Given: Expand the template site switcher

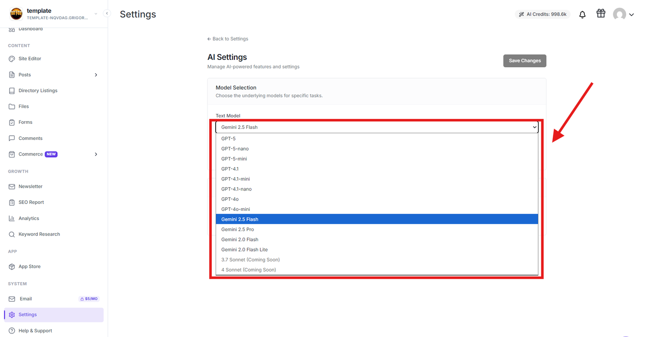Looking at the screenshot, I should pos(96,14).
